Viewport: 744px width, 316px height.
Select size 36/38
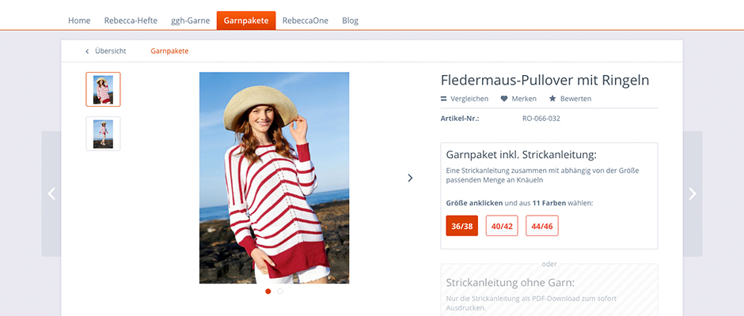tap(462, 225)
